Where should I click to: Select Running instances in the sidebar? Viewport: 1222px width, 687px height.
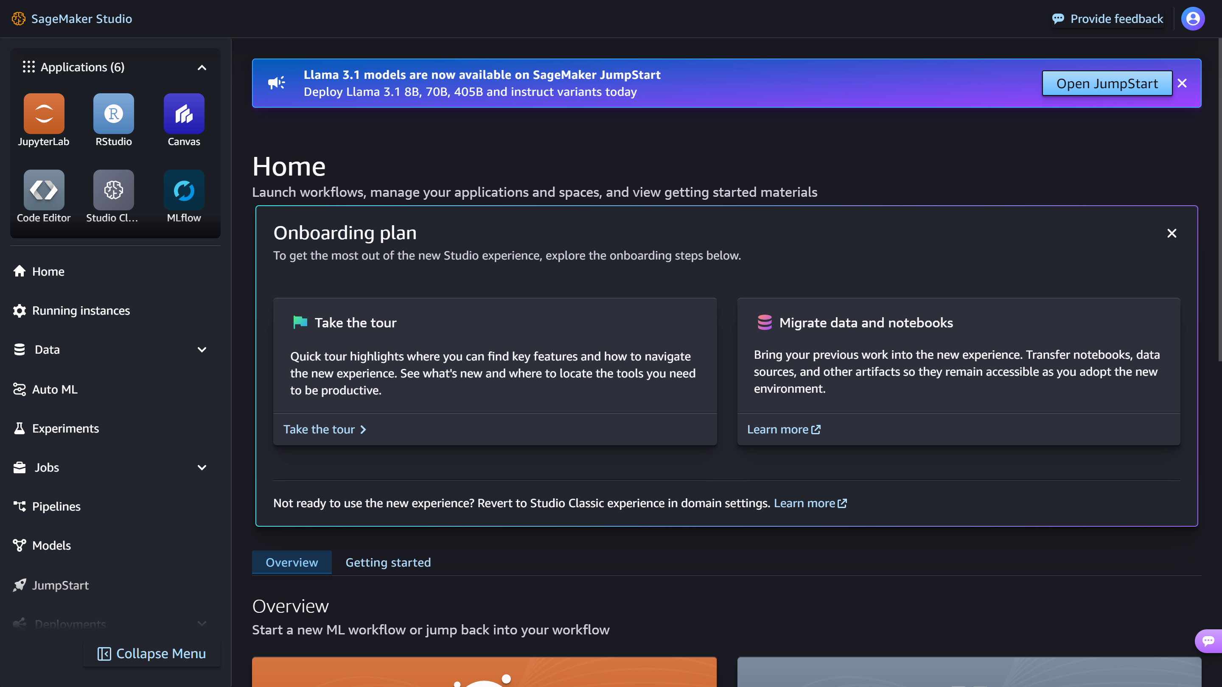[81, 310]
